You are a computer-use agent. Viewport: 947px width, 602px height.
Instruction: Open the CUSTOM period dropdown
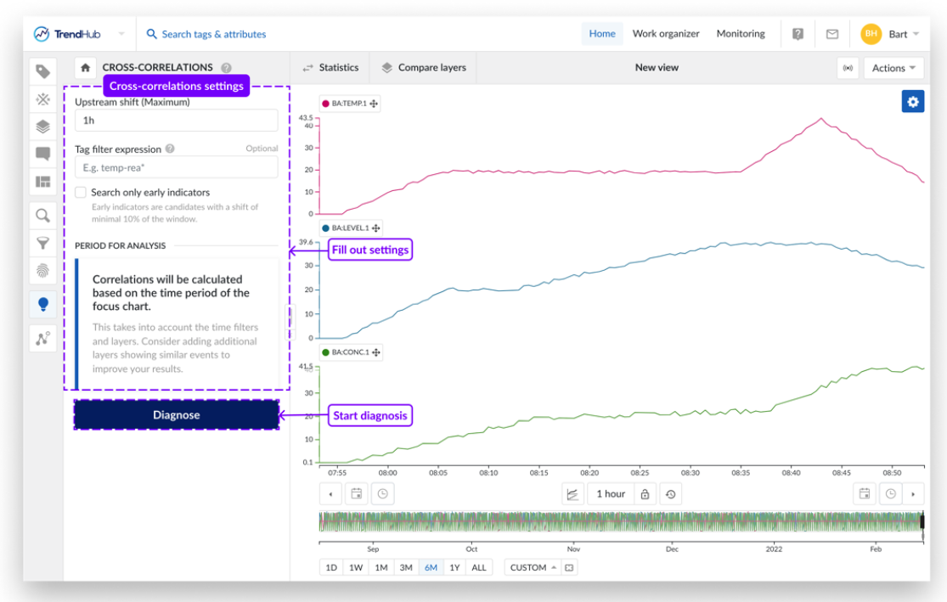533,567
